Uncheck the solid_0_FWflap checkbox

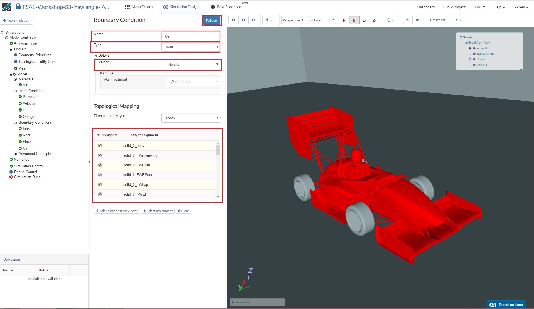pos(100,184)
